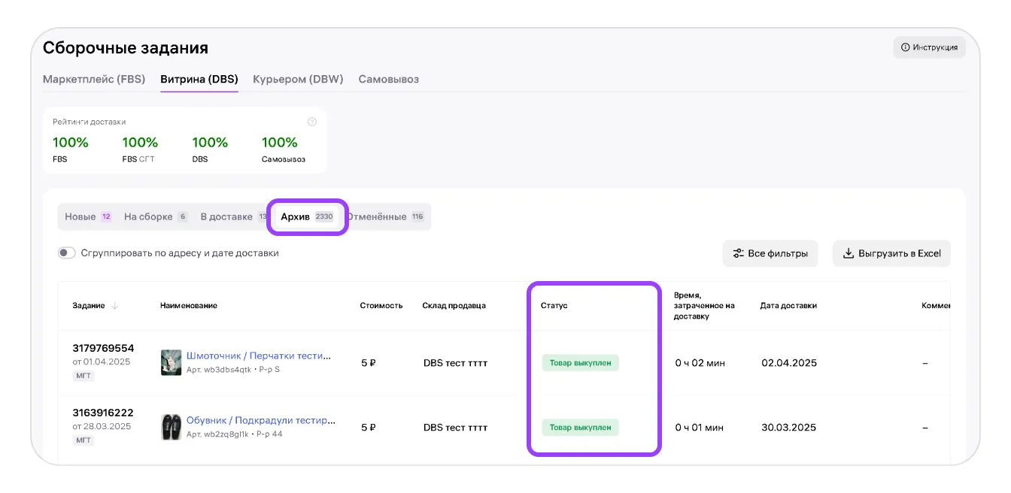Click Выгрузить в Excel export button
1011x493 pixels.
891,253
